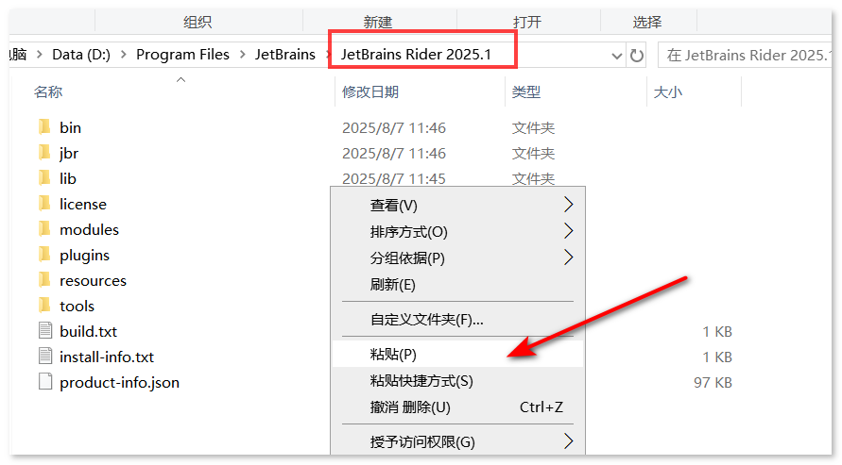Click the 选择 ribbon group label
This screenshot has width=842, height=465.
coord(647,22)
